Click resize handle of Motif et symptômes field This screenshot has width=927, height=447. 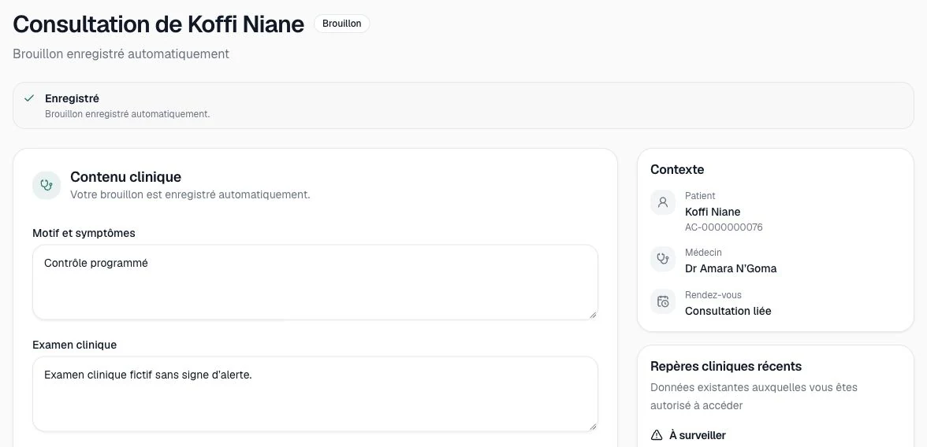[593, 314]
